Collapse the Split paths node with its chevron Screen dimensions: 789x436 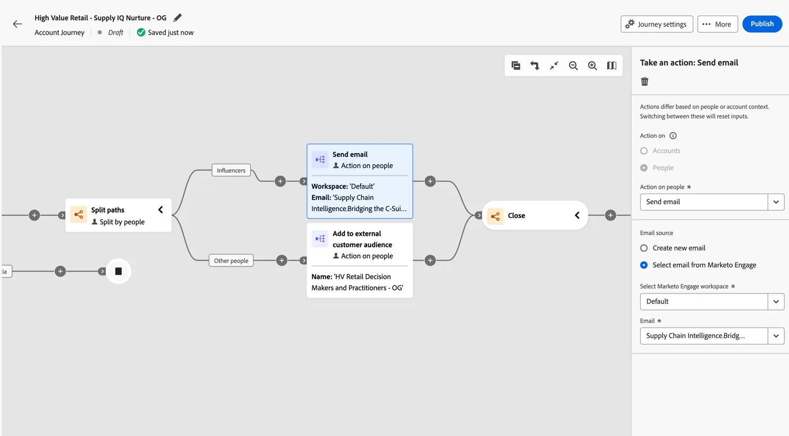pos(160,210)
